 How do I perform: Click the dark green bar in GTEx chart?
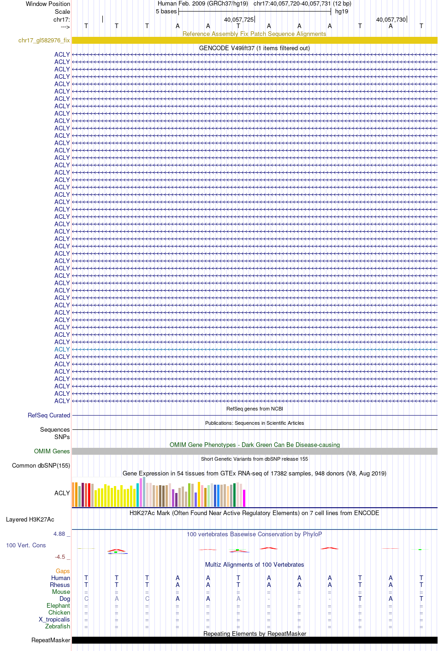(x=235, y=495)
